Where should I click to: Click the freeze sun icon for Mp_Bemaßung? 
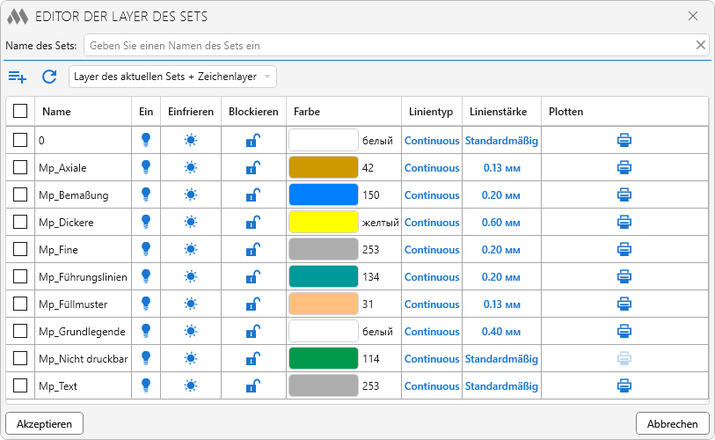click(x=191, y=195)
